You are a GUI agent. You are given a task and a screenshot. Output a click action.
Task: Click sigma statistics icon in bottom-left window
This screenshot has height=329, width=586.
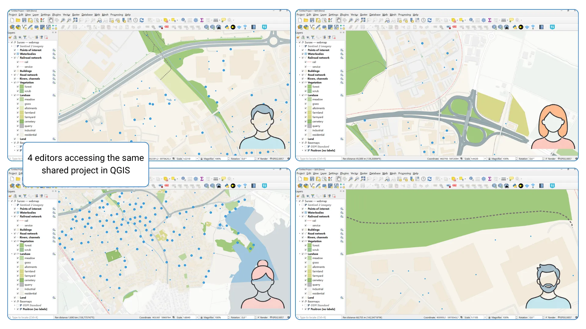(202, 179)
